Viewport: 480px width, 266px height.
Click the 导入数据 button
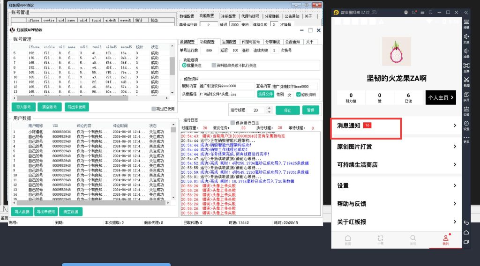(22, 212)
